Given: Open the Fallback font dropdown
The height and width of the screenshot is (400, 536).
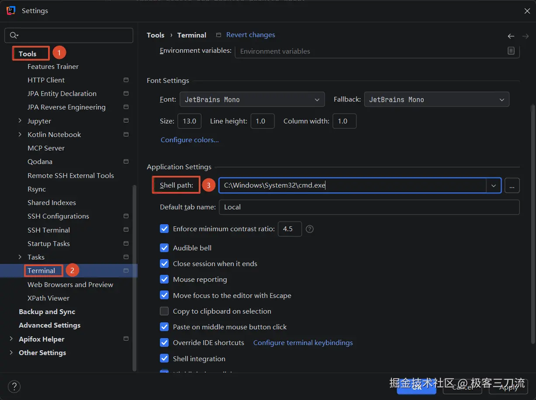Looking at the screenshot, I should pyautogui.click(x=436, y=99).
